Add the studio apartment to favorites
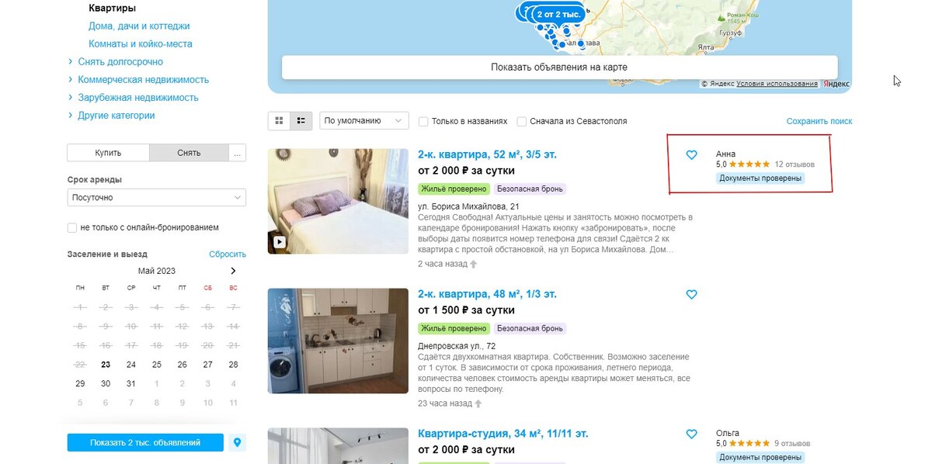Screen dimensions: 932x464 [692, 435]
